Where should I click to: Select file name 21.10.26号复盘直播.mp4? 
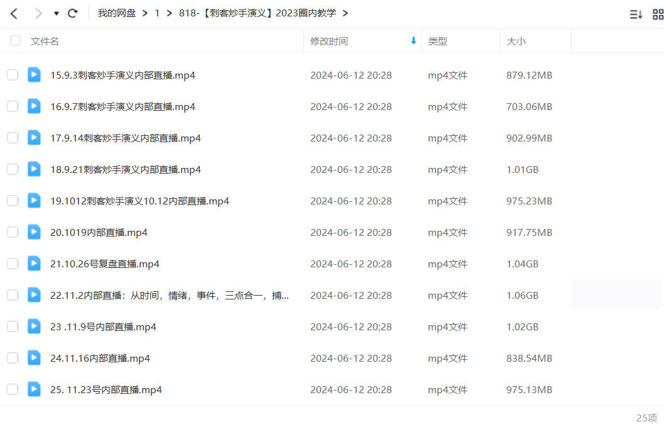pyautogui.click(x=105, y=264)
